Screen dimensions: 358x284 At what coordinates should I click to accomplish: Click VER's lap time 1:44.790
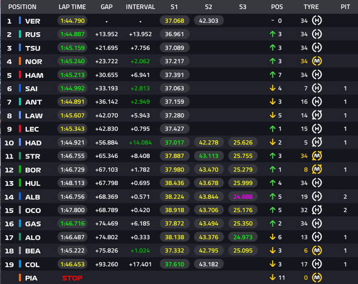[72, 21]
